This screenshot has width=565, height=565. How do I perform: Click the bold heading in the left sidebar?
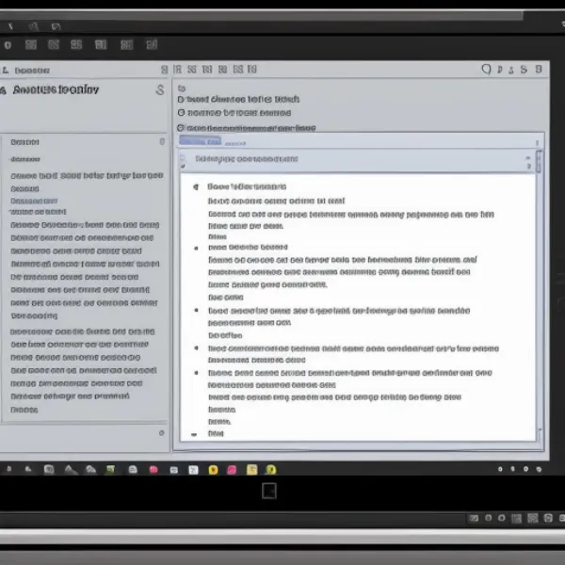tap(55, 90)
